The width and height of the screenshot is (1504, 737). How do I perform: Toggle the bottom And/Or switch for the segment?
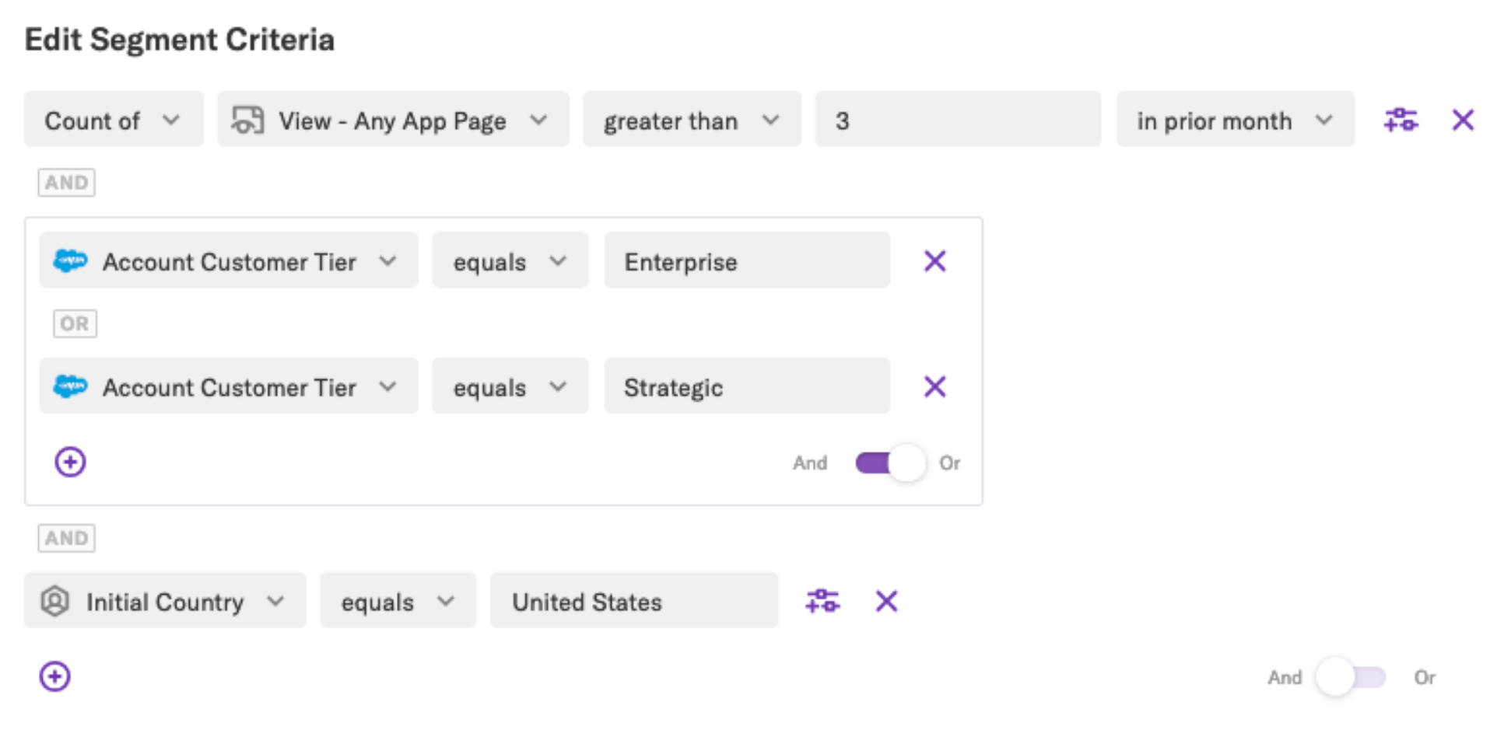click(x=1351, y=677)
